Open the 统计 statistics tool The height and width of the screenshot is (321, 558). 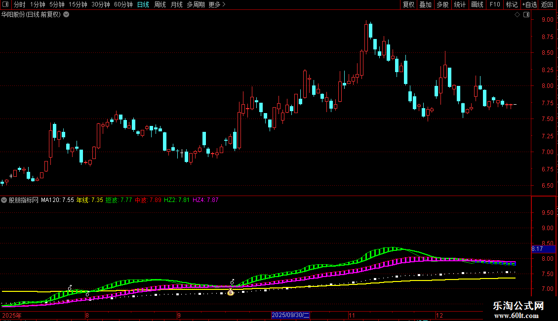tap(459, 4)
